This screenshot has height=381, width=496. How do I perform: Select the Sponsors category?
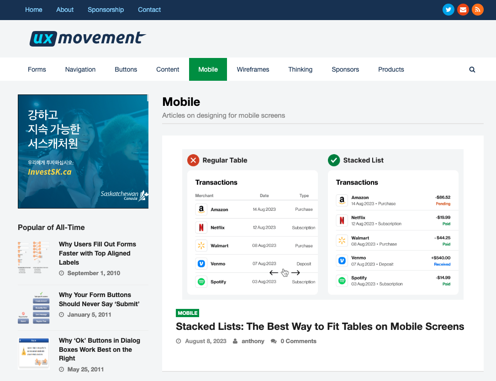(x=345, y=69)
